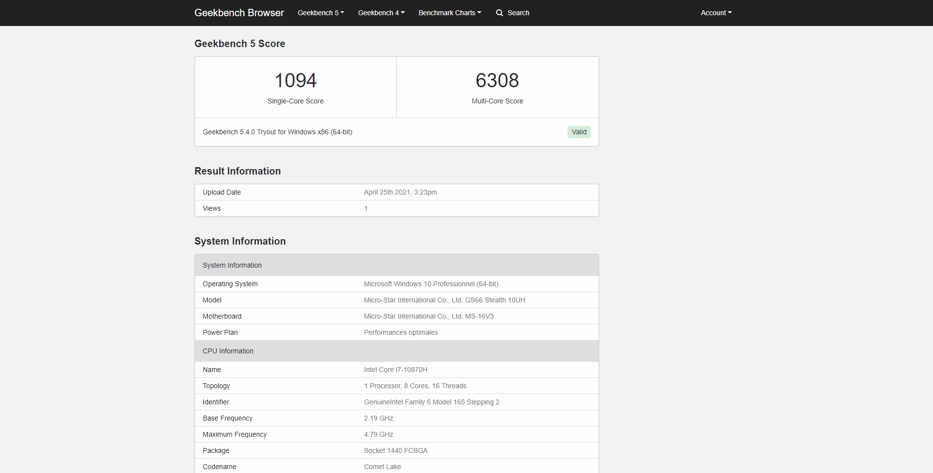Image resolution: width=933 pixels, height=473 pixels.
Task: Open the Geekbench 5 dropdown menu
Action: click(321, 13)
